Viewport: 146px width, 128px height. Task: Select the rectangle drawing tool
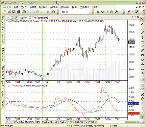point(142,55)
